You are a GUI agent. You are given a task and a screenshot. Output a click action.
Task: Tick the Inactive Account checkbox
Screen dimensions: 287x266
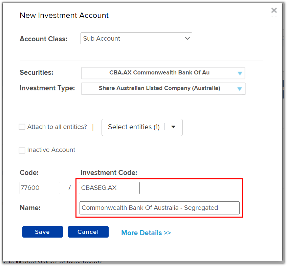22,150
